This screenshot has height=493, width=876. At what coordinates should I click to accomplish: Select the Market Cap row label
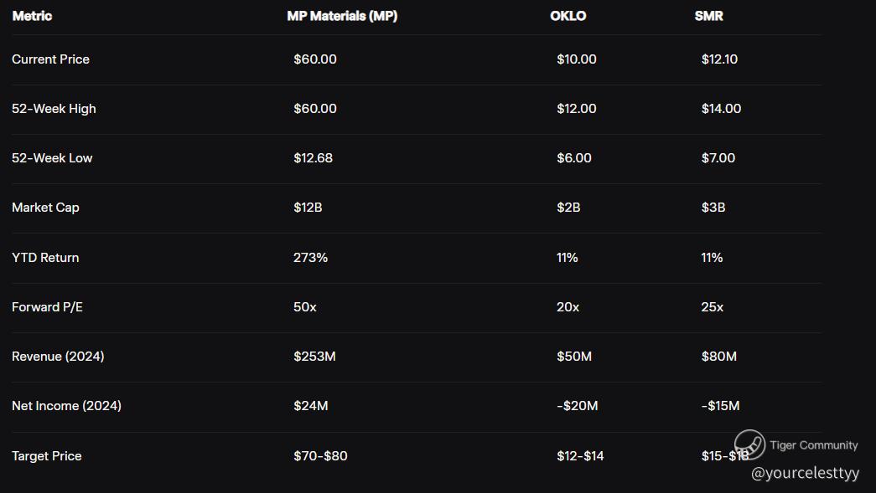click(45, 208)
